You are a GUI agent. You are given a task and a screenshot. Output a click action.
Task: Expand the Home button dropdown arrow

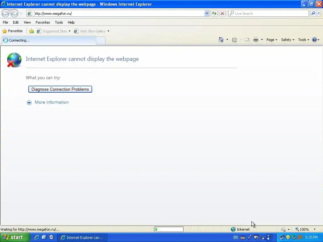click(x=227, y=40)
